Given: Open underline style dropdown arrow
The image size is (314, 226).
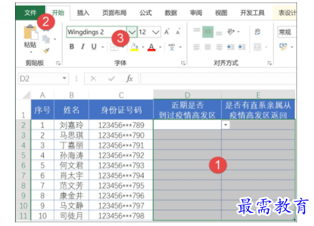Looking at the screenshot, I should (103, 47).
